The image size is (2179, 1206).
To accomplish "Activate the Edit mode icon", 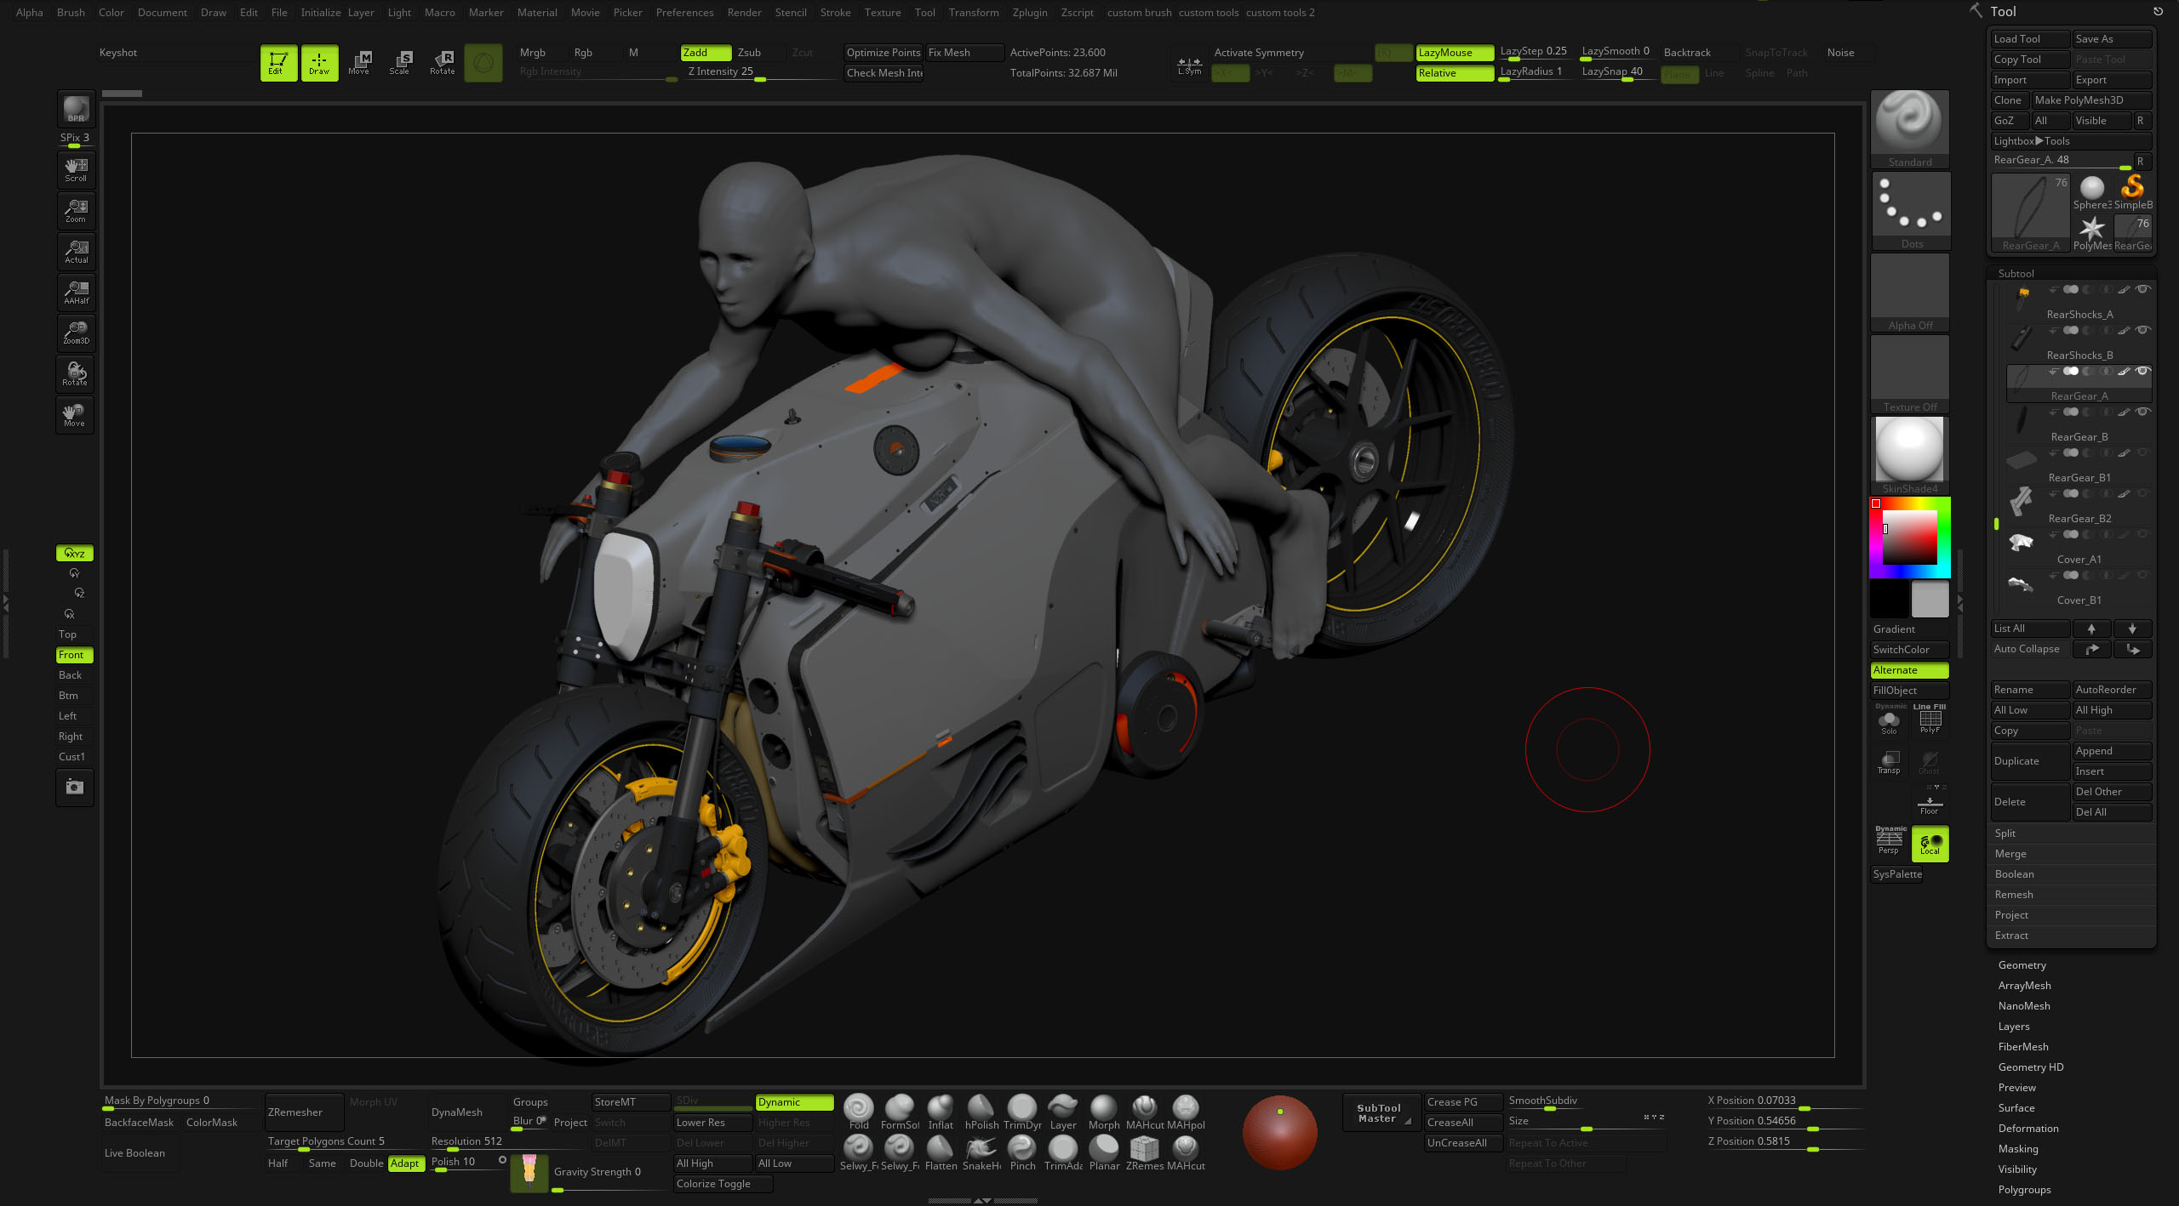I will (278, 63).
